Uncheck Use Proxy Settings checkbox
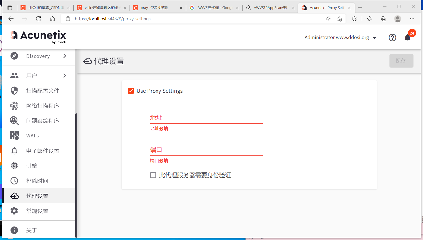Screen dimensions: 423x240 [x=131, y=91]
